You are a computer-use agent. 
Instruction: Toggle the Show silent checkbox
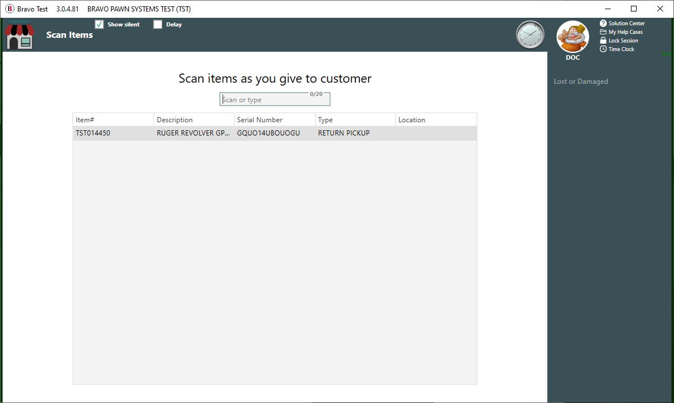pos(99,25)
